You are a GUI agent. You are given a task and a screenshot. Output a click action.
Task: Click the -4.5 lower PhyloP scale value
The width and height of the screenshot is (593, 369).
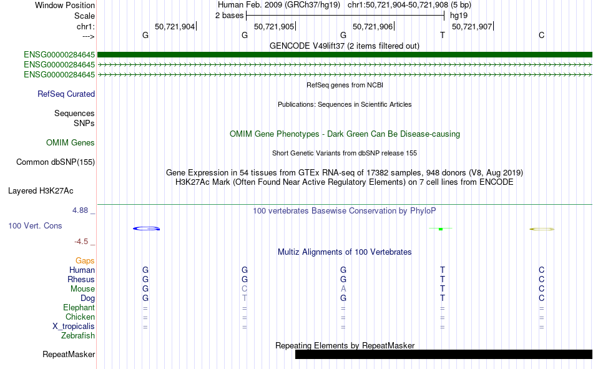point(81,242)
